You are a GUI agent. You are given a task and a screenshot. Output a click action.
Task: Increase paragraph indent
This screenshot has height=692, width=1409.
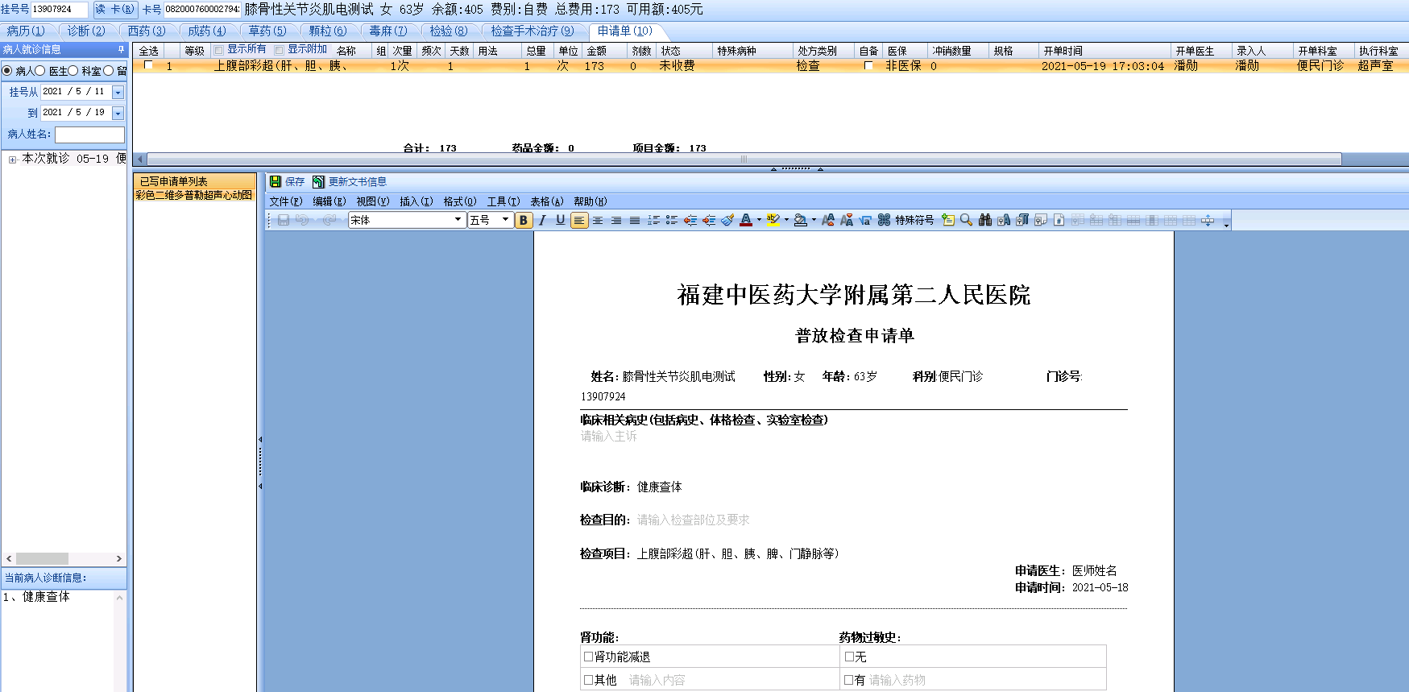click(x=709, y=220)
